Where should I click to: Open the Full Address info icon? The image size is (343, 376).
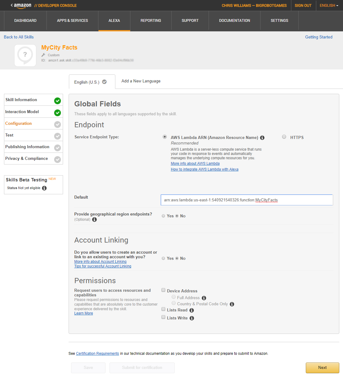click(x=204, y=298)
